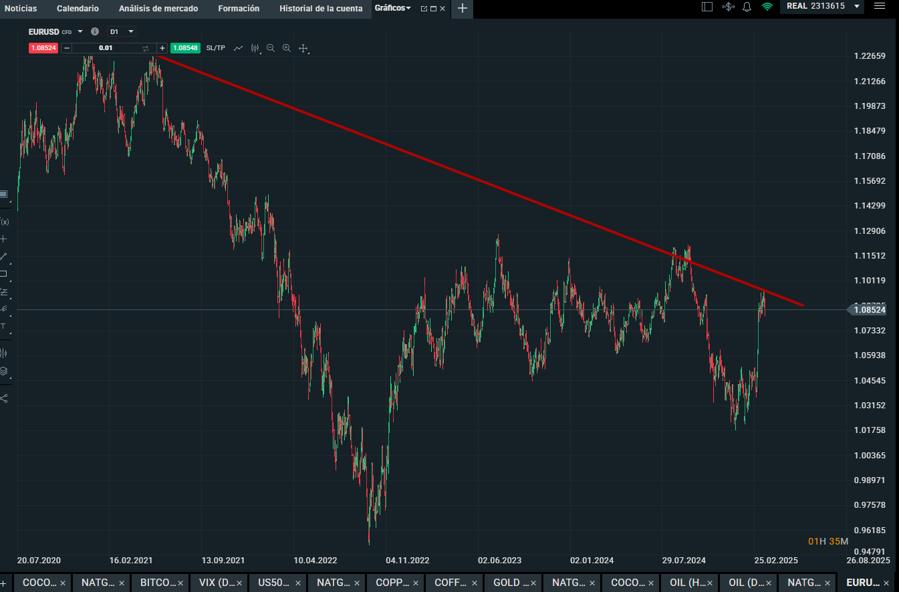Open the REAL 2313615 account dropdown

(x=821, y=7)
